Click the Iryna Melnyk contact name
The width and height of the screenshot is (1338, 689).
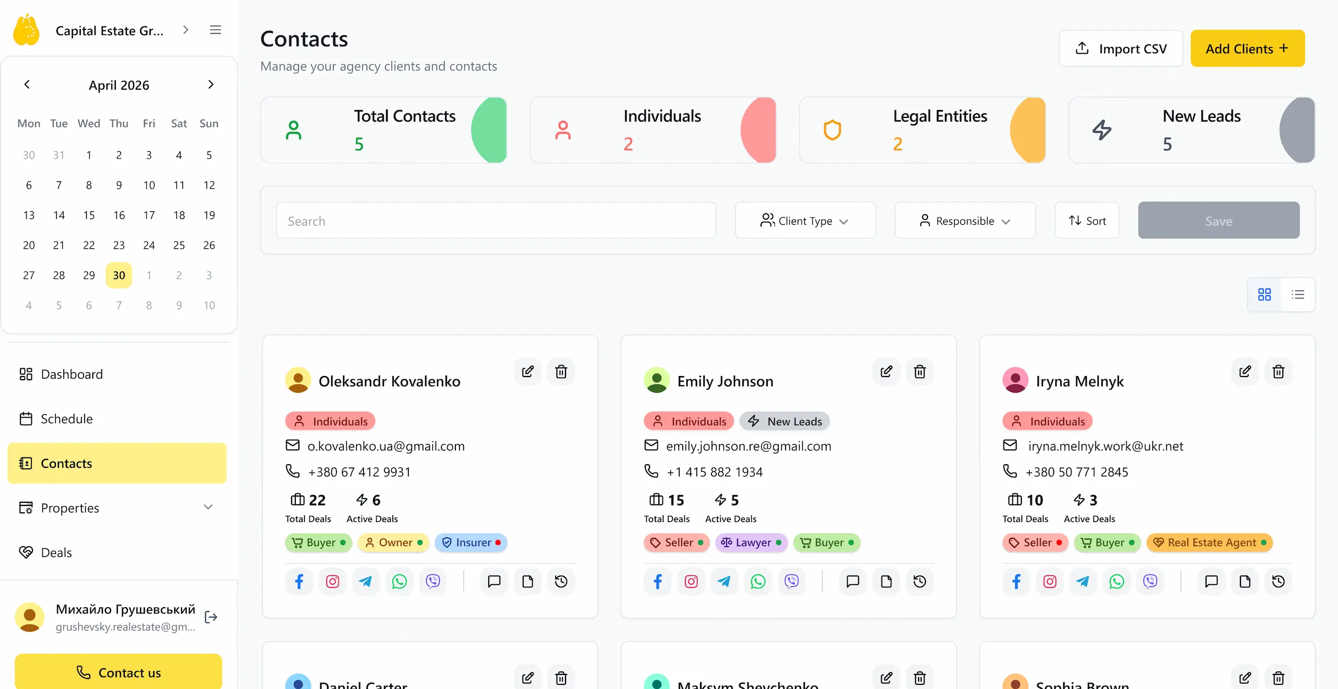(x=1080, y=381)
